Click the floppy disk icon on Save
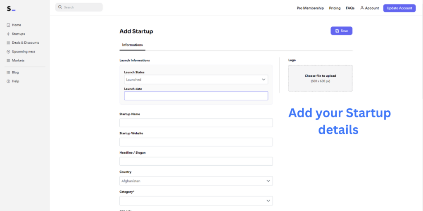This screenshot has width=423, height=211. coord(337,31)
